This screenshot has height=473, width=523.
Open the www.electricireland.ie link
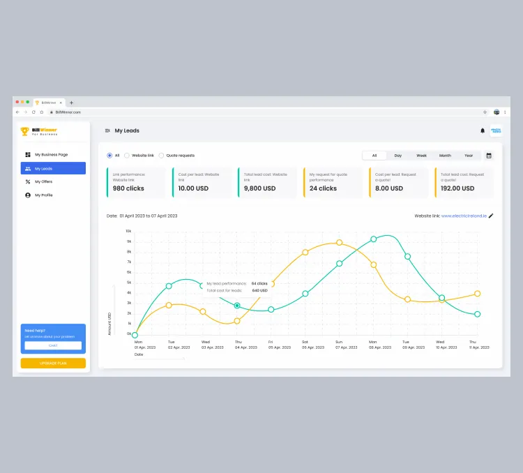point(464,216)
